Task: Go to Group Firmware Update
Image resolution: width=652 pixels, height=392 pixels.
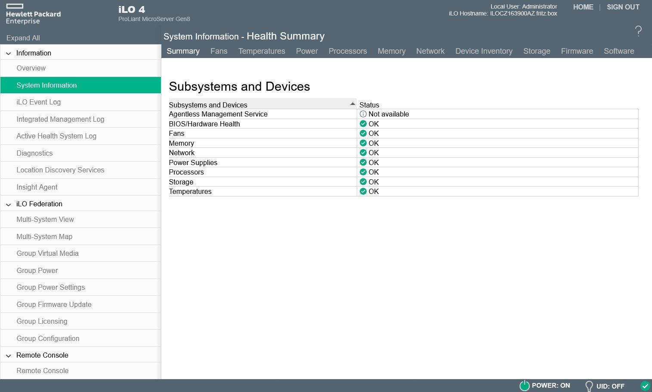Action: (x=80, y=304)
